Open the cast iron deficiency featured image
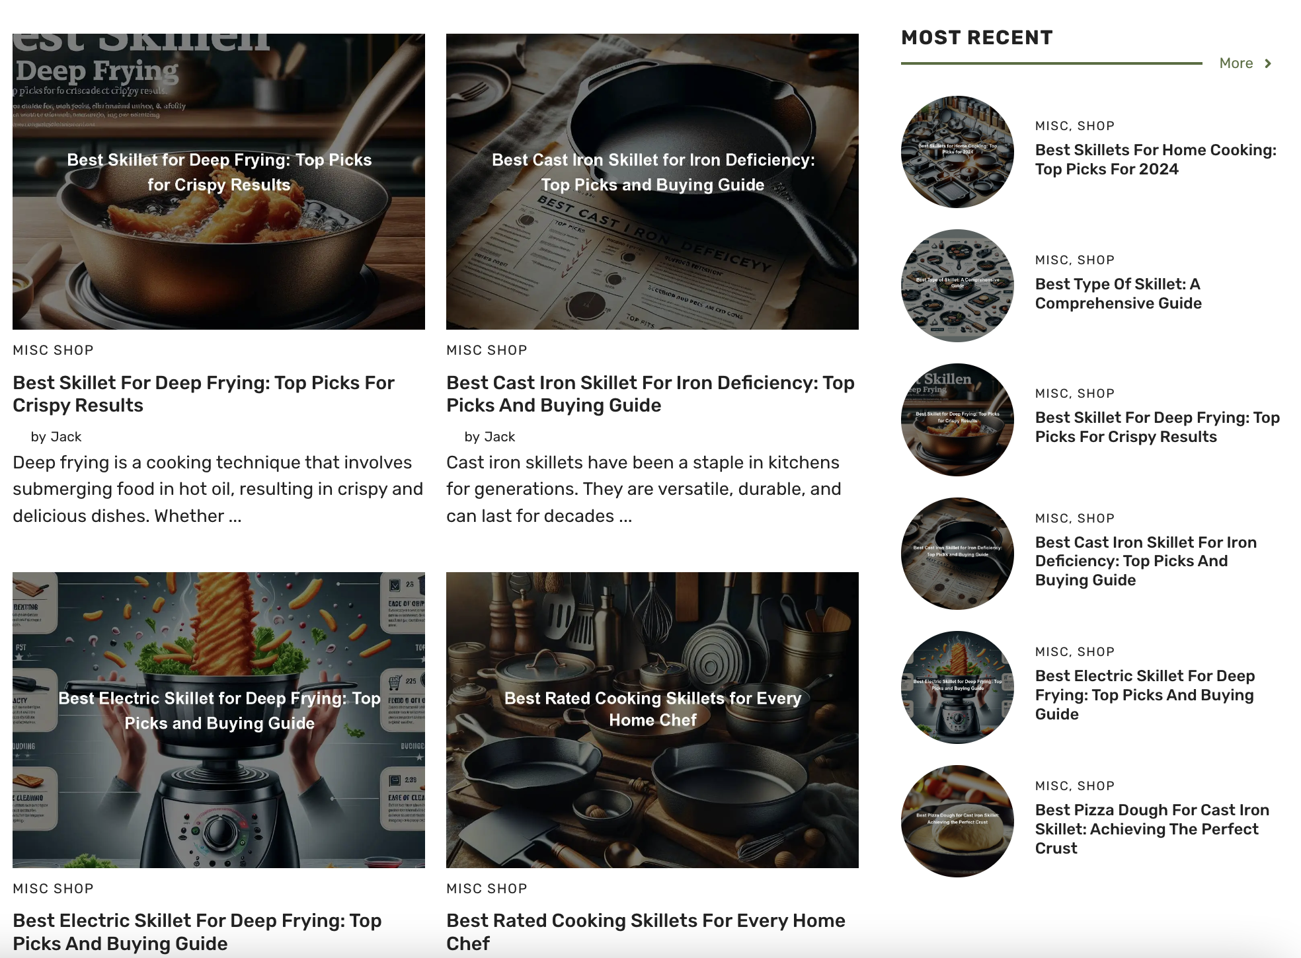This screenshot has width=1301, height=958. coord(652,182)
